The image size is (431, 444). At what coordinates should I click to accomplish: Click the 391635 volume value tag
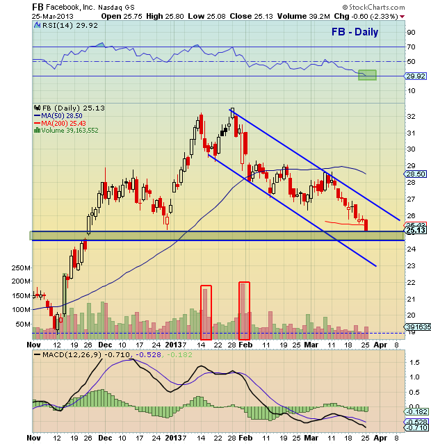(x=418, y=327)
